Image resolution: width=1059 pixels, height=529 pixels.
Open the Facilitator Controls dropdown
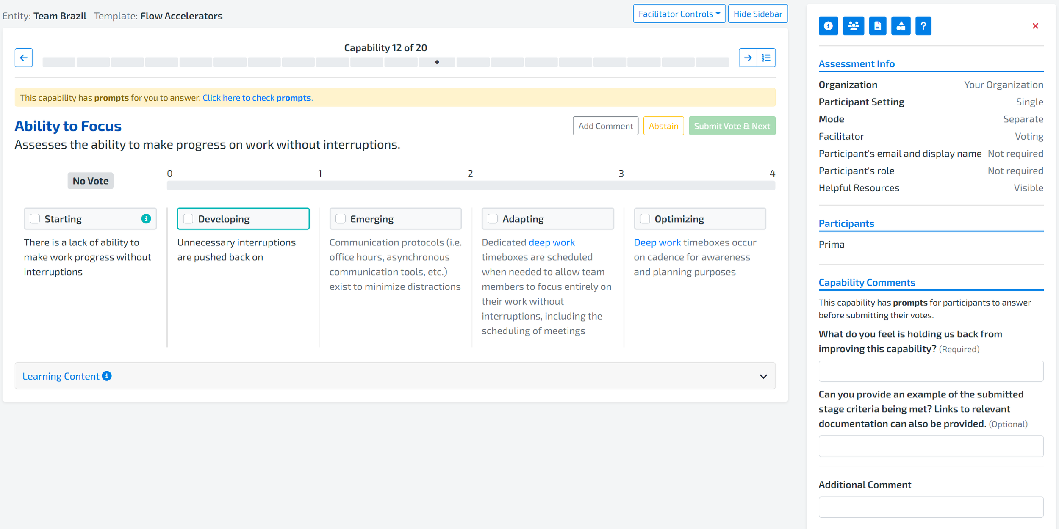point(679,14)
